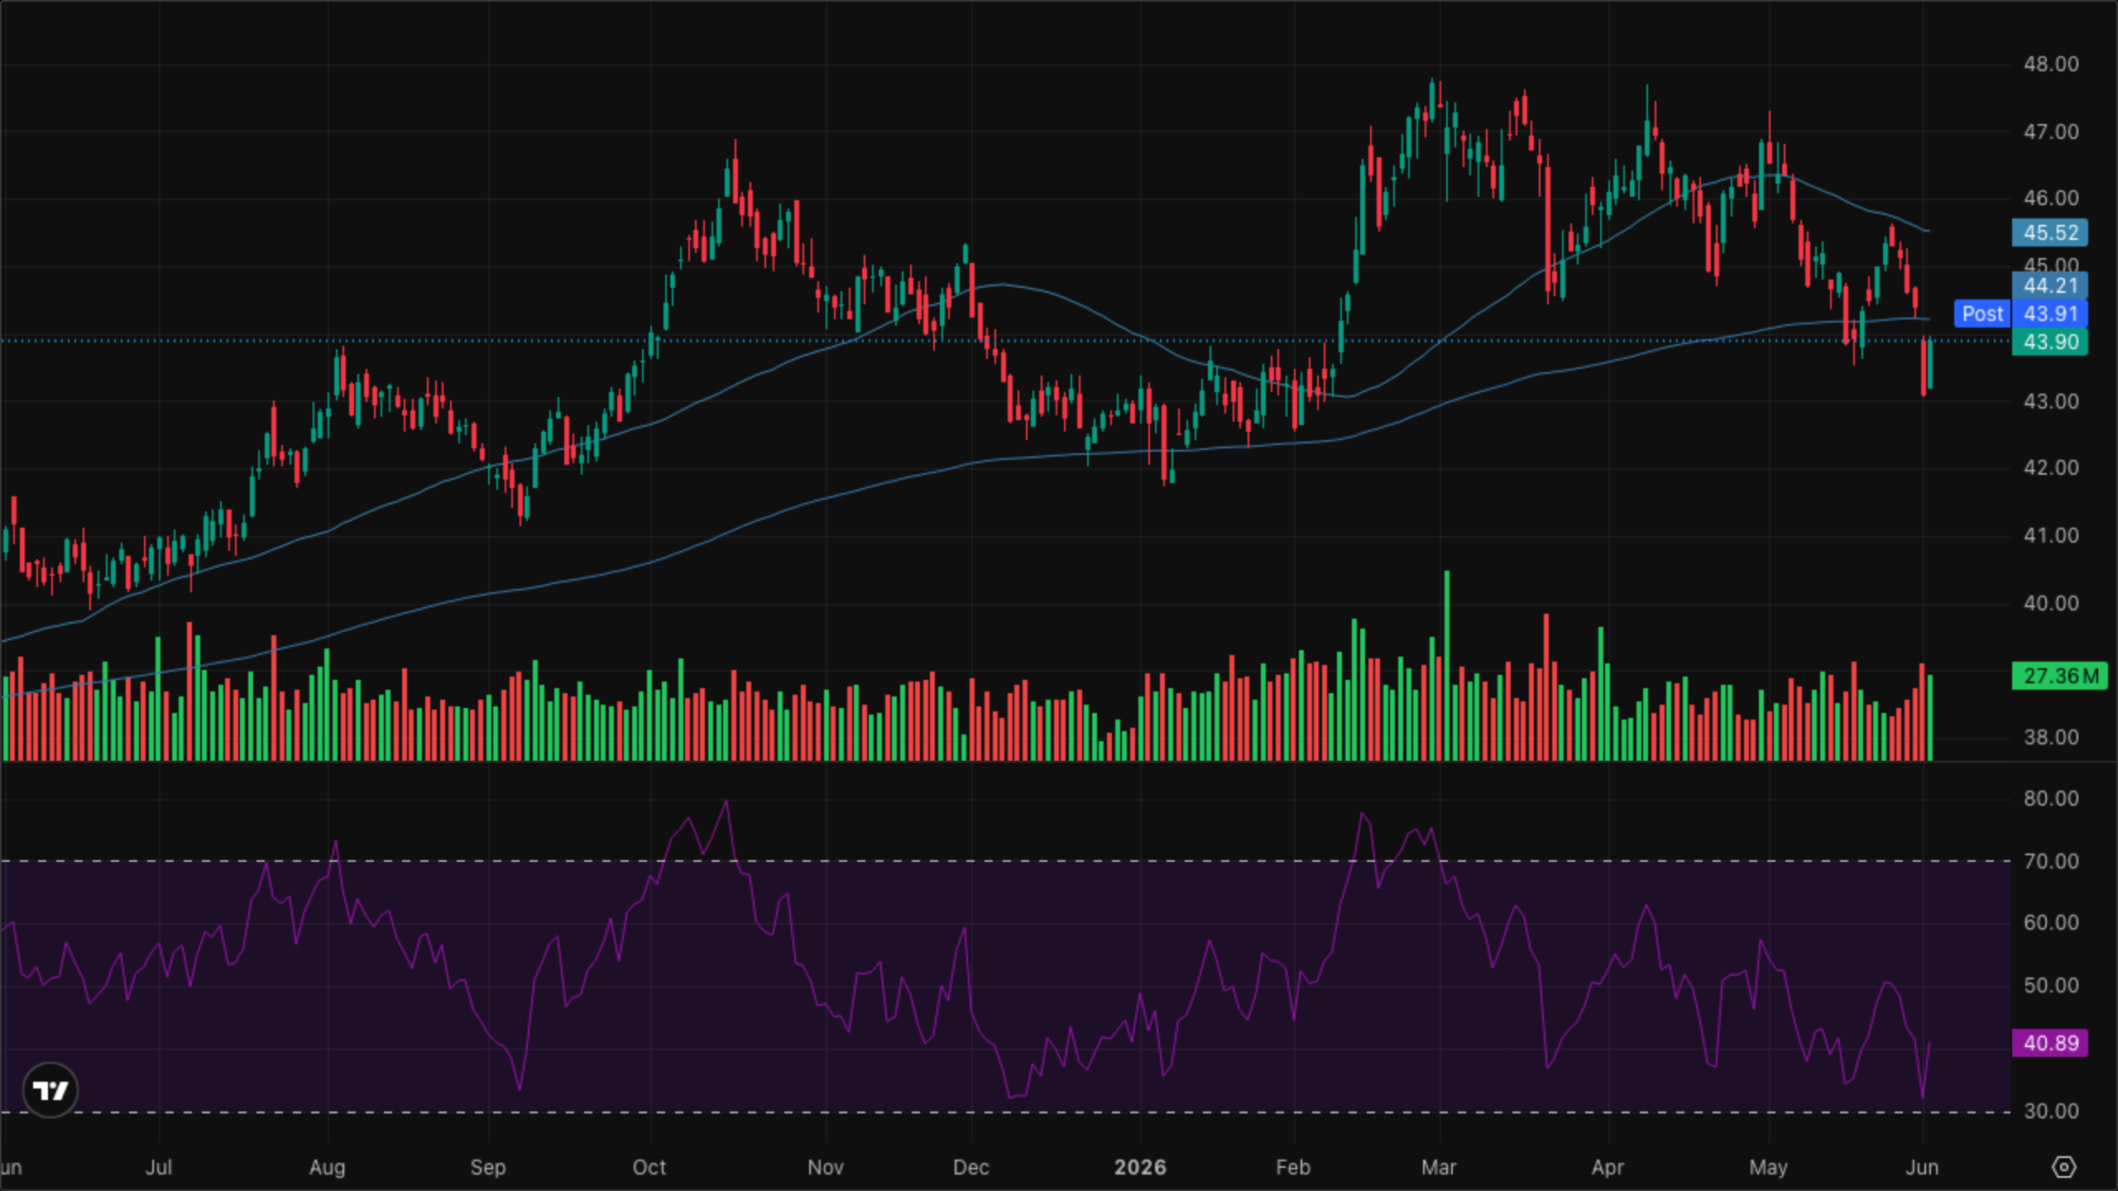The height and width of the screenshot is (1191, 2118).
Task: Open the TradingView logo link
Action: click(x=50, y=1090)
